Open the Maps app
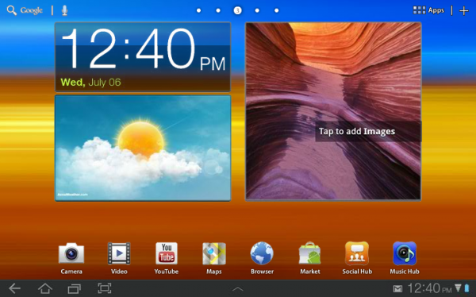The height and width of the screenshot is (297, 476). pyautogui.click(x=214, y=258)
